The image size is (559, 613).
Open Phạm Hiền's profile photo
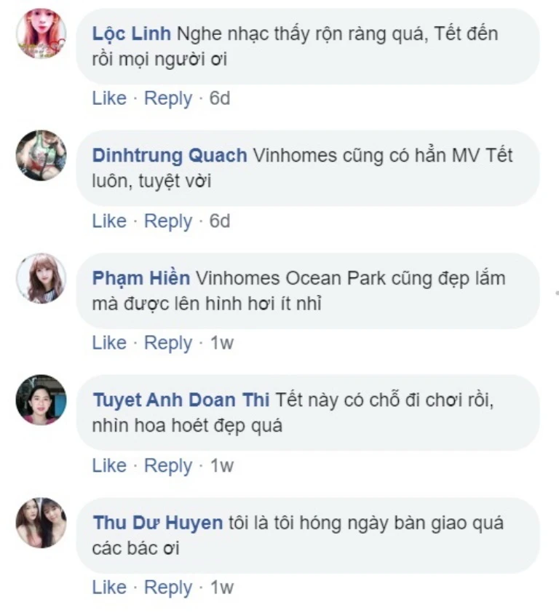41,278
